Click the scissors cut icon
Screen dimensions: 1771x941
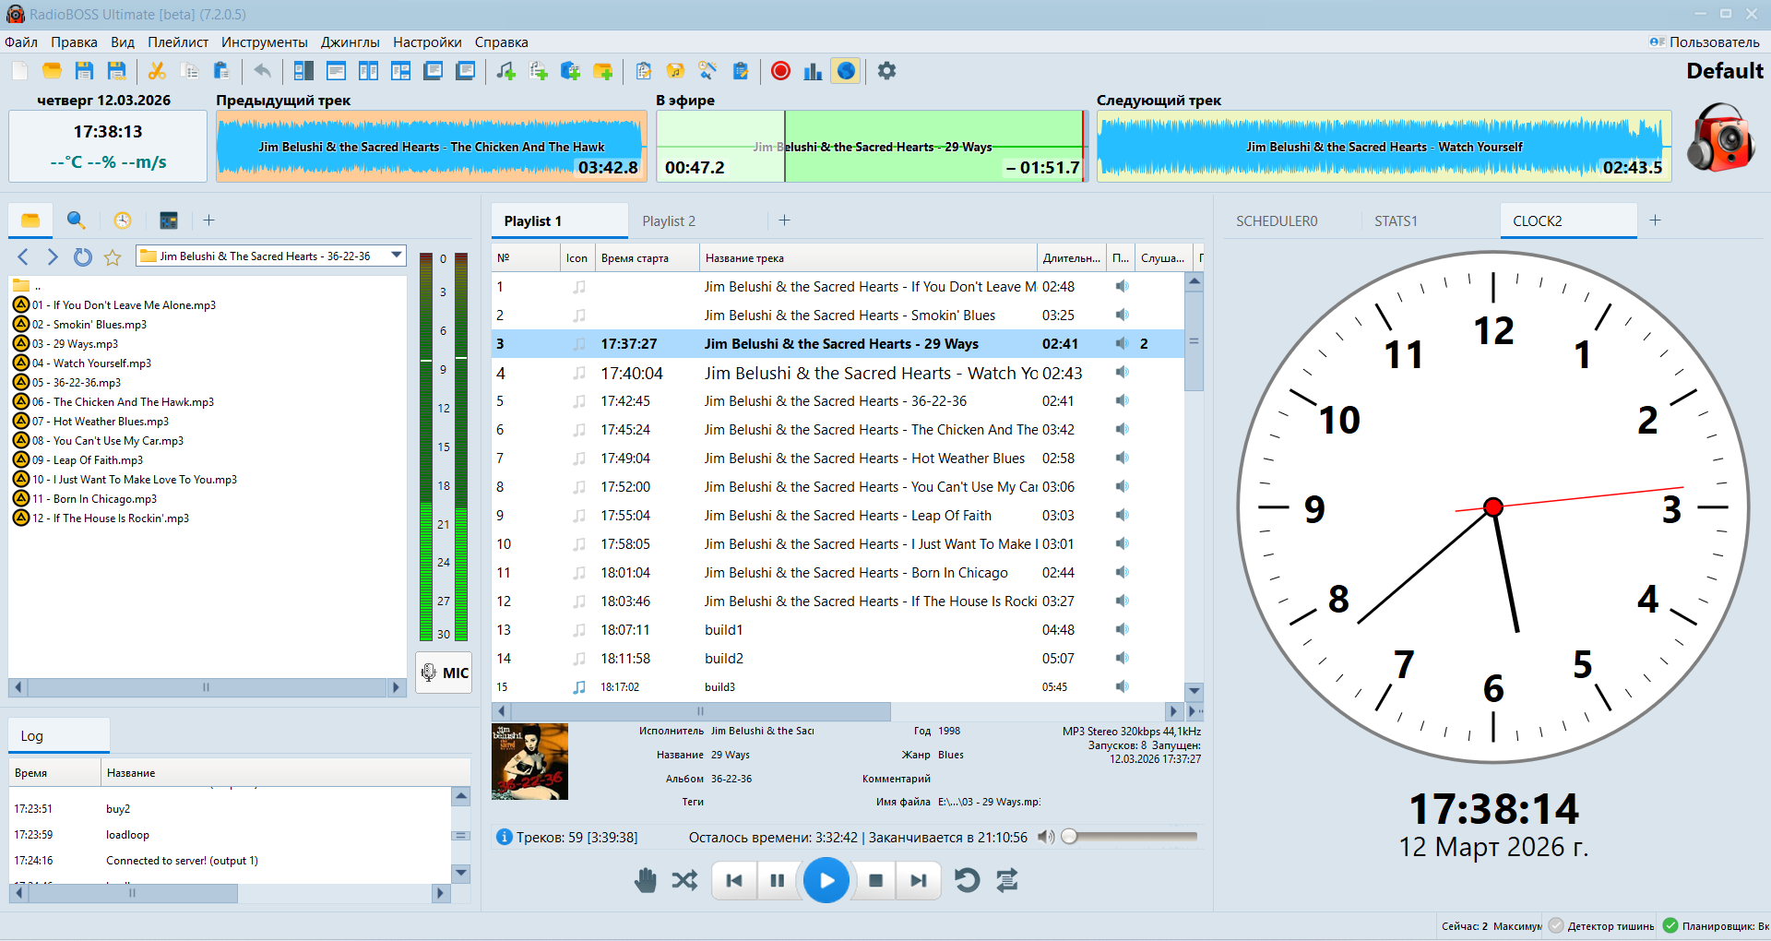(157, 71)
